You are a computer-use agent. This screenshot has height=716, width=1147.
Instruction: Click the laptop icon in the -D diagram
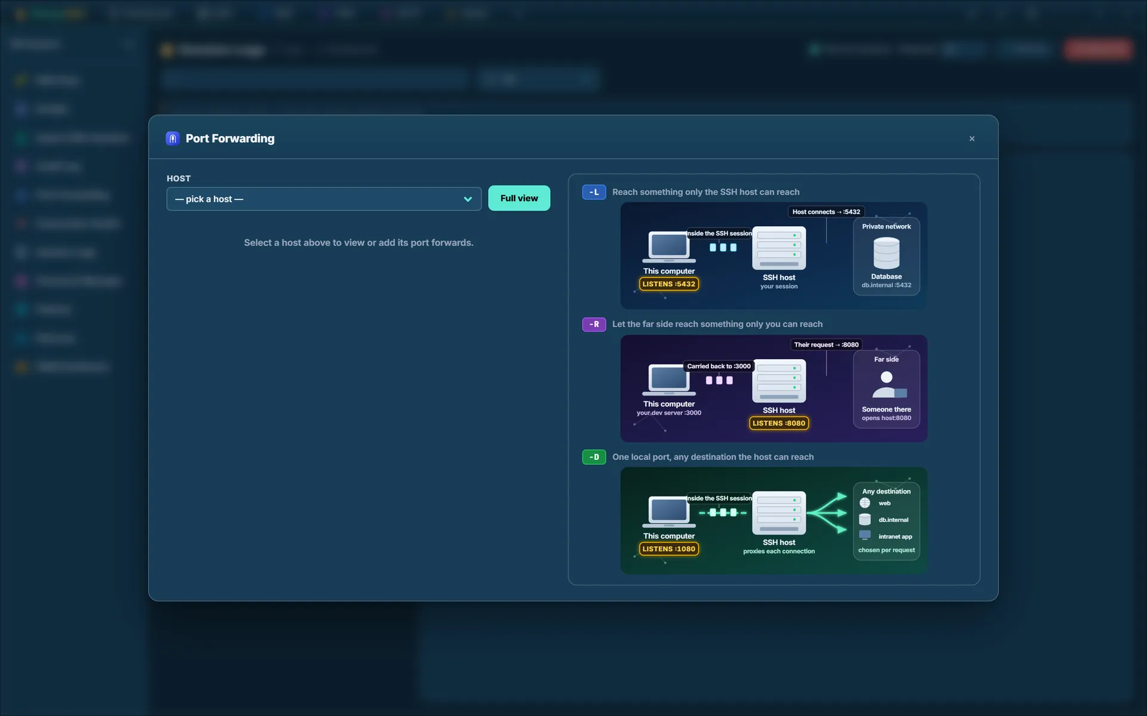(669, 512)
